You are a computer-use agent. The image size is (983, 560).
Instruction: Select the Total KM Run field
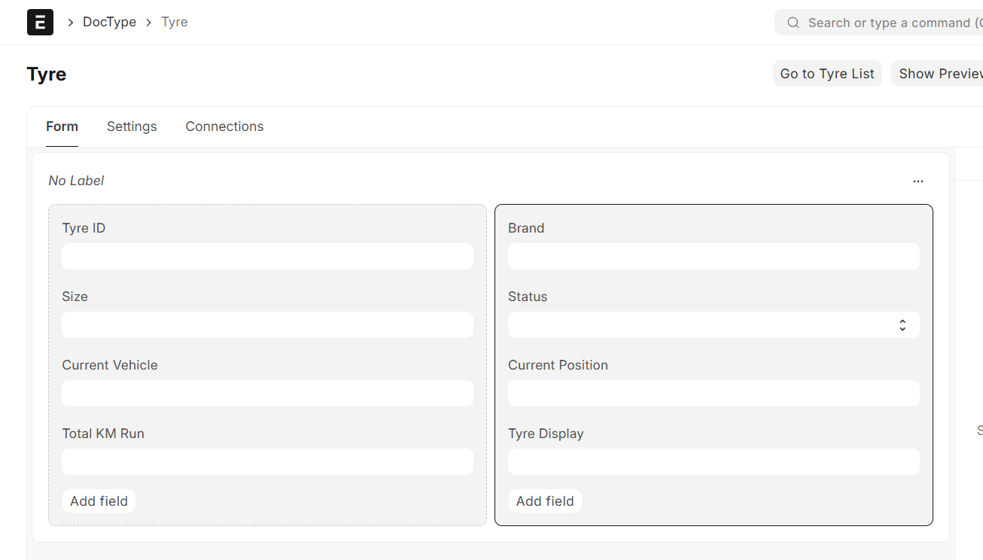click(267, 462)
